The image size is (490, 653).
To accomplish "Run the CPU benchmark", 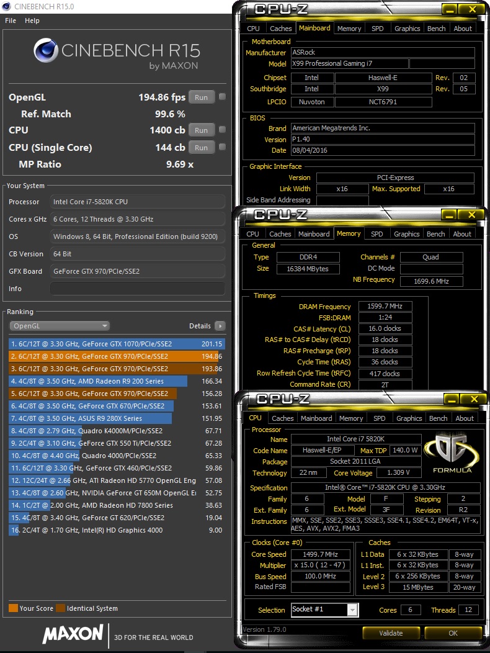I will coord(201,130).
